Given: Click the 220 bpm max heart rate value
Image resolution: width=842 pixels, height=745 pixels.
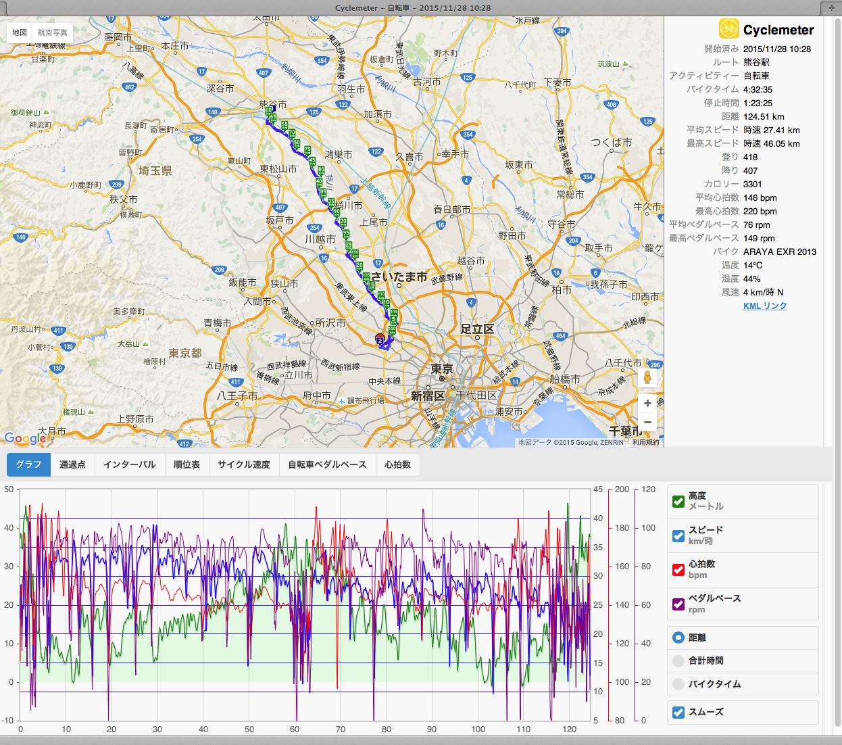Looking at the screenshot, I should point(760,211).
